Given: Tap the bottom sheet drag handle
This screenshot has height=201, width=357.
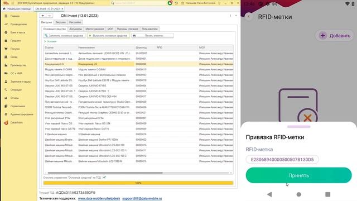Looking at the screenshot, I should point(298,127).
